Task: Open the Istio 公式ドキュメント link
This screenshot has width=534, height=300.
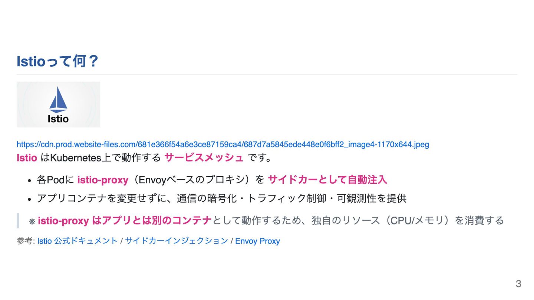Action: (77, 241)
